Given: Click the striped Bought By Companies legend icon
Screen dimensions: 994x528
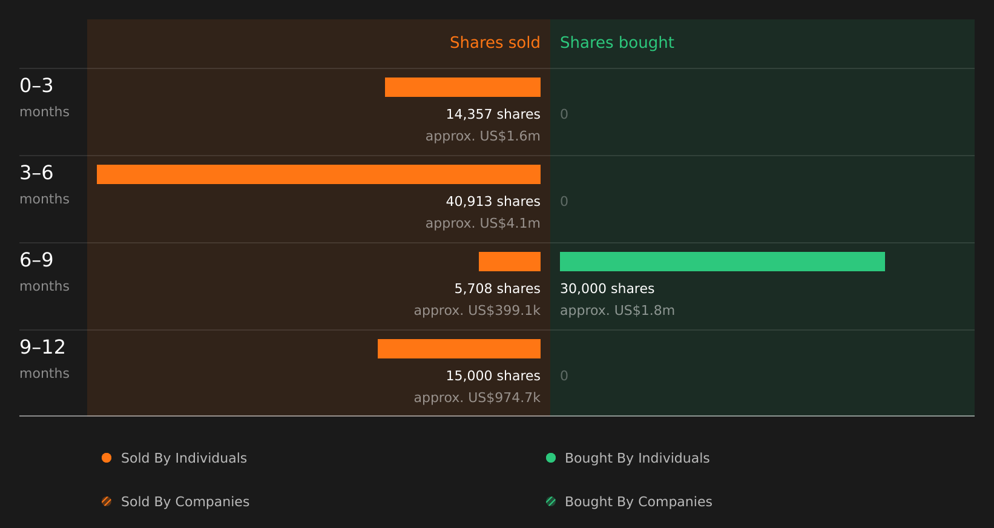Looking at the screenshot, I should [551, 501].
